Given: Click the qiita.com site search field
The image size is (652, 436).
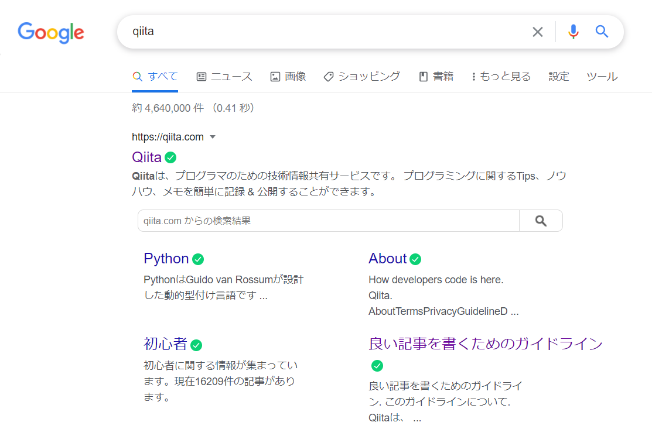Looking at the screenshot, I should pyautogui.click(x=329, y=221).
